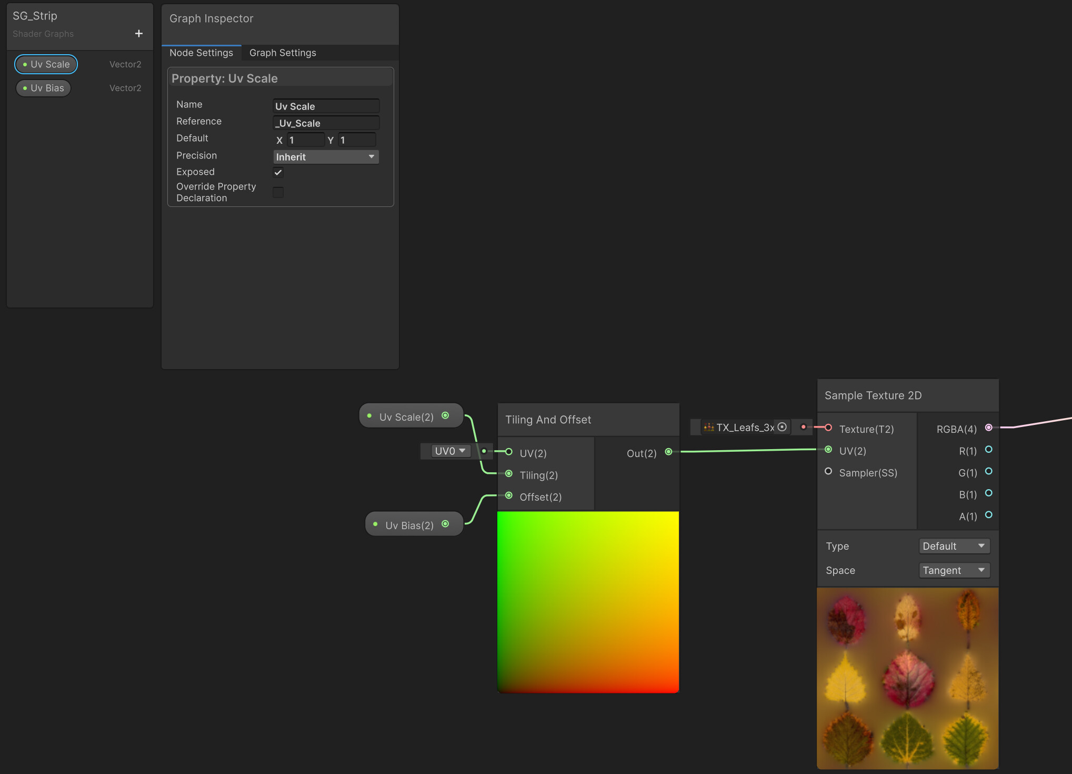Click the Sampler(SS) input port

click(x=828, y=471)
